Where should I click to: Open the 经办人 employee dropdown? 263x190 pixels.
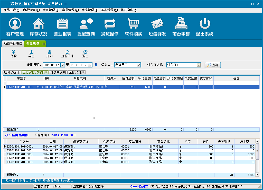point(139,65)
